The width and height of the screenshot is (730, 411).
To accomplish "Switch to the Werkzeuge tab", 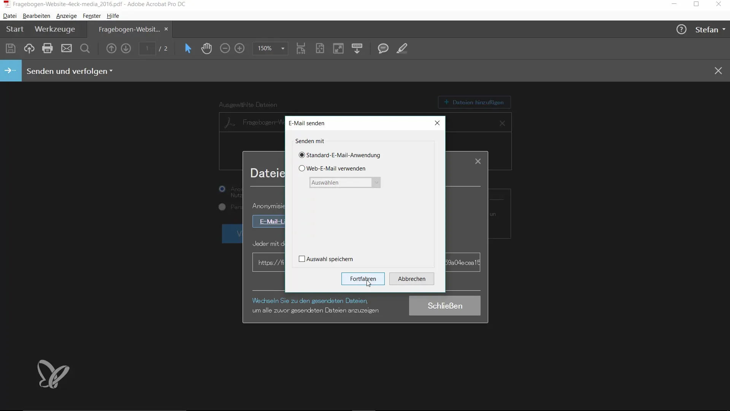I will point(55,29).
